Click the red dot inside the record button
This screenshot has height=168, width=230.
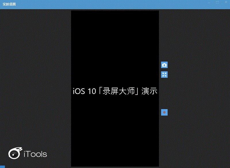[164, 112]
